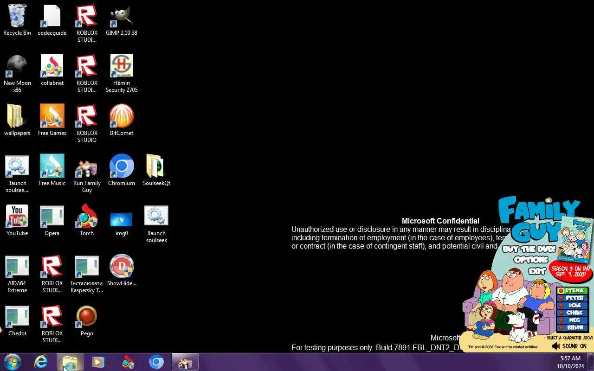Open the New Moon x86 shortcut

[17, 74]
